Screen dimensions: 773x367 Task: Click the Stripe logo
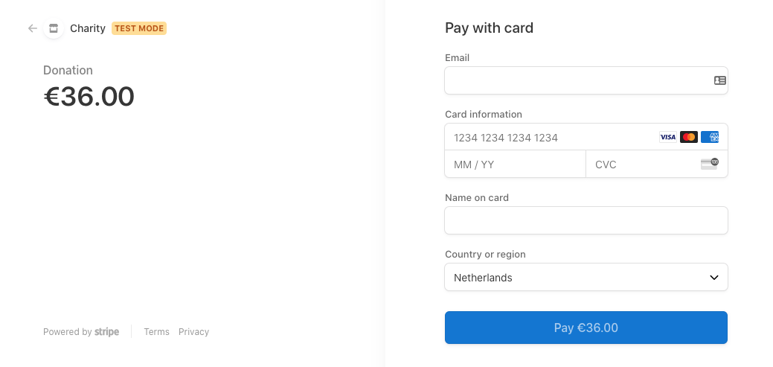pos(106,332)
